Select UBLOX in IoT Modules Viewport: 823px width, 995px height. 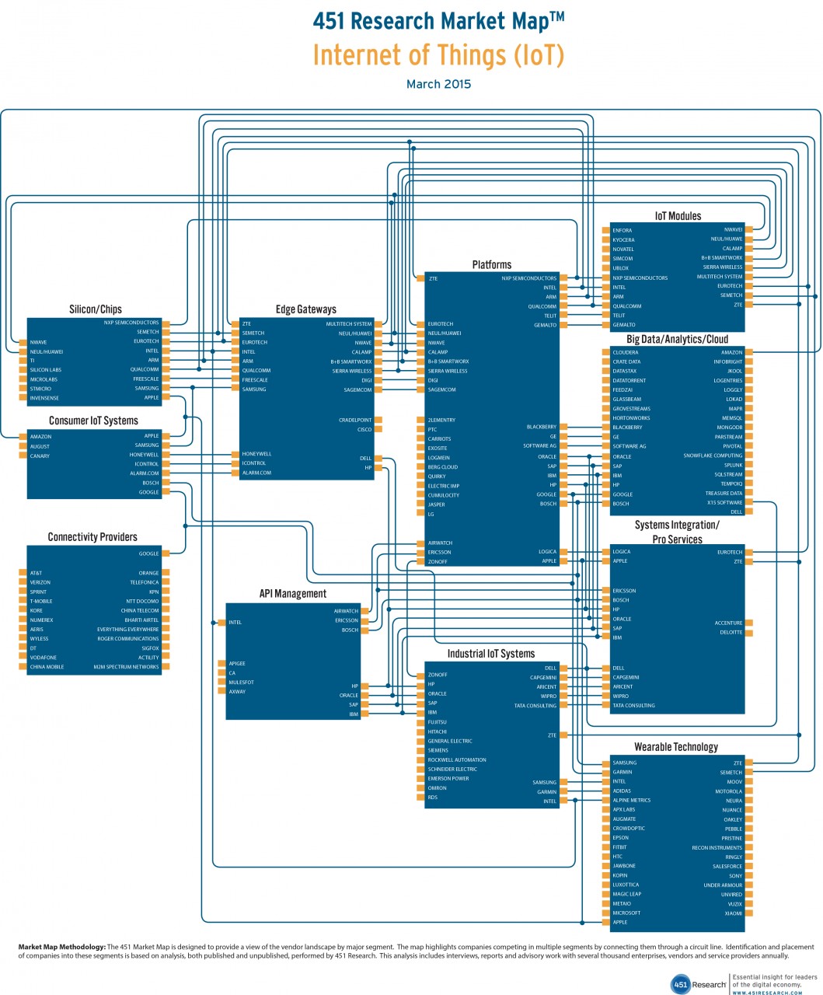click(620, 268)
